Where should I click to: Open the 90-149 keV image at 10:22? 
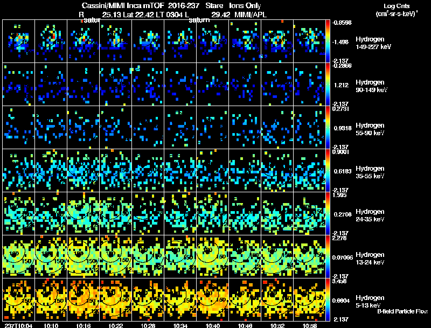116,84
